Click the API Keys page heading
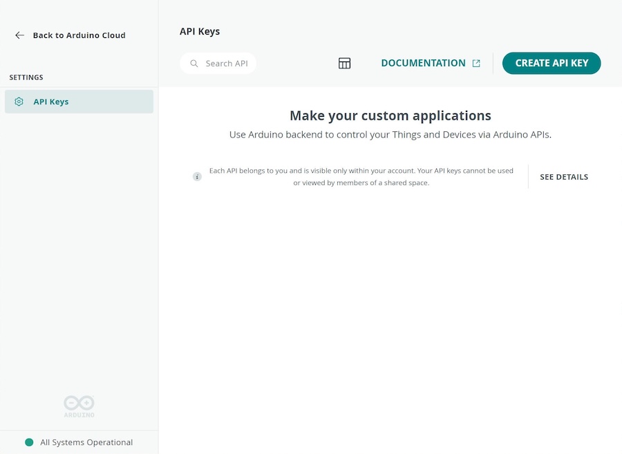This screenshot has width=622, height=454. [x=200, y=31]
